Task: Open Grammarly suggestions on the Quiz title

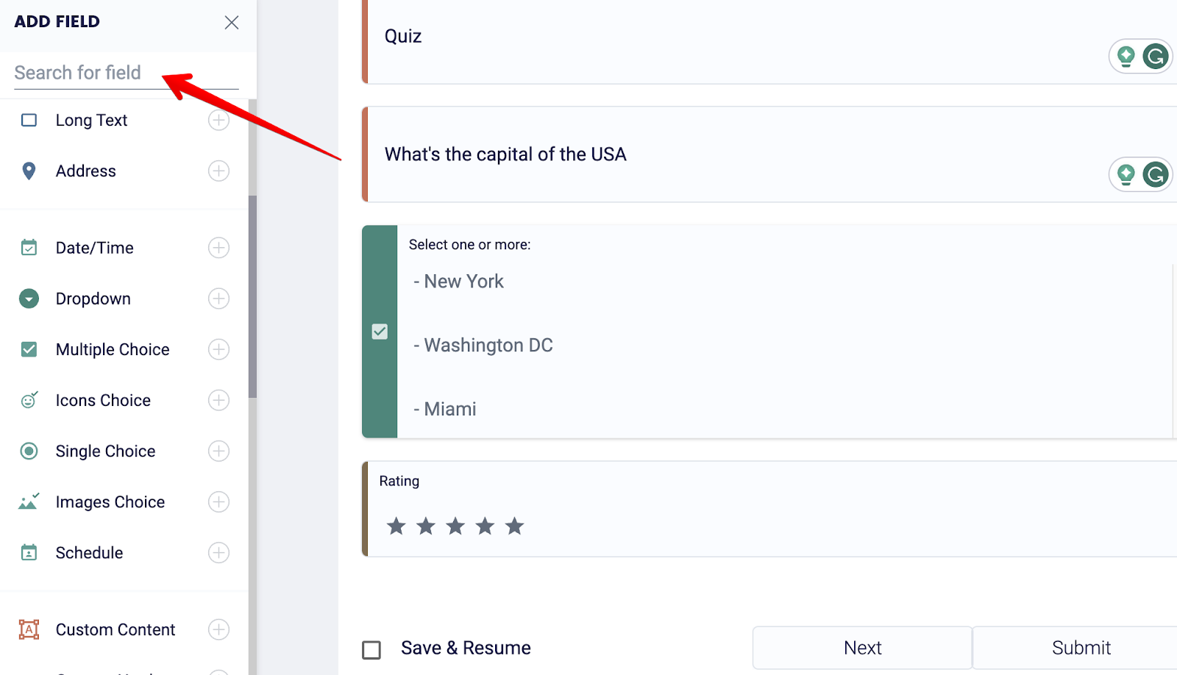Action: [1156, 56]
